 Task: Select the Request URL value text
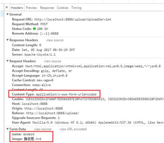73,20
